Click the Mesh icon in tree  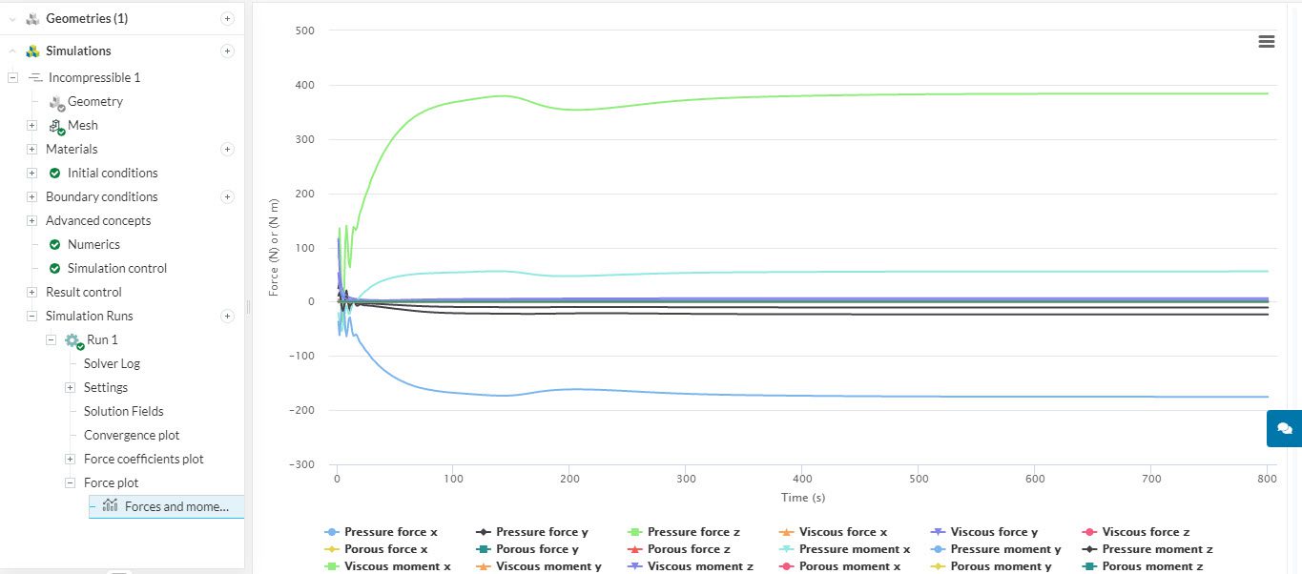(56, 126)
